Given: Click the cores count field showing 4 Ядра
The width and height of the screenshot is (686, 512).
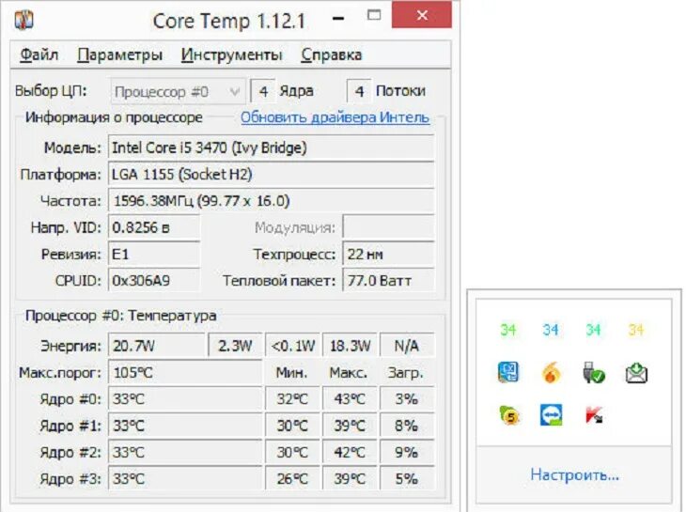Looking at the screenshot, I should pos(263,91).
